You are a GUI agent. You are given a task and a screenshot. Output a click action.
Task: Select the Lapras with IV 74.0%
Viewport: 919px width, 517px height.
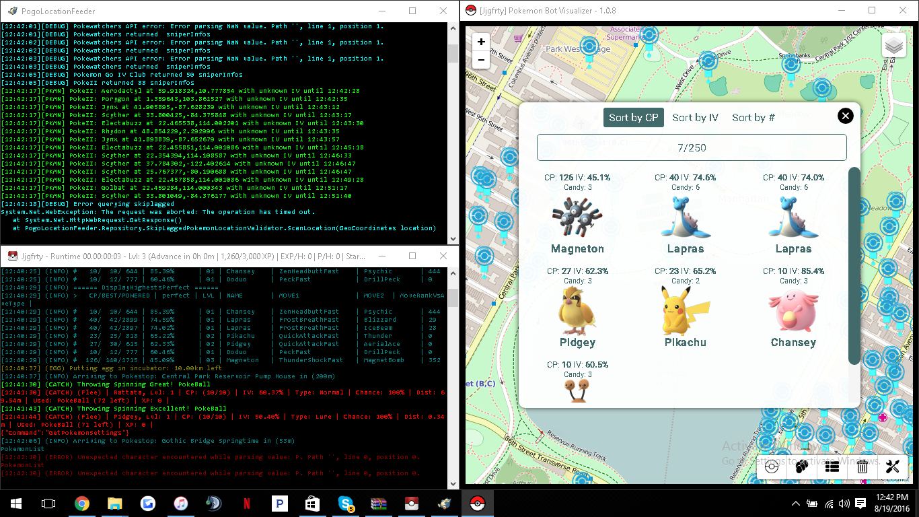[793, 217]
